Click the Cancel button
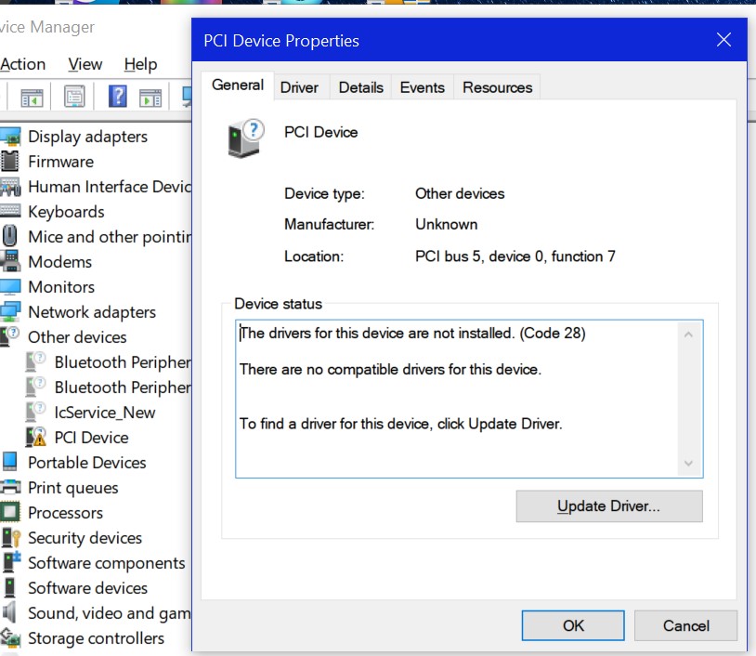The height and width of the screenshot is (656, 756). point(685,625)
